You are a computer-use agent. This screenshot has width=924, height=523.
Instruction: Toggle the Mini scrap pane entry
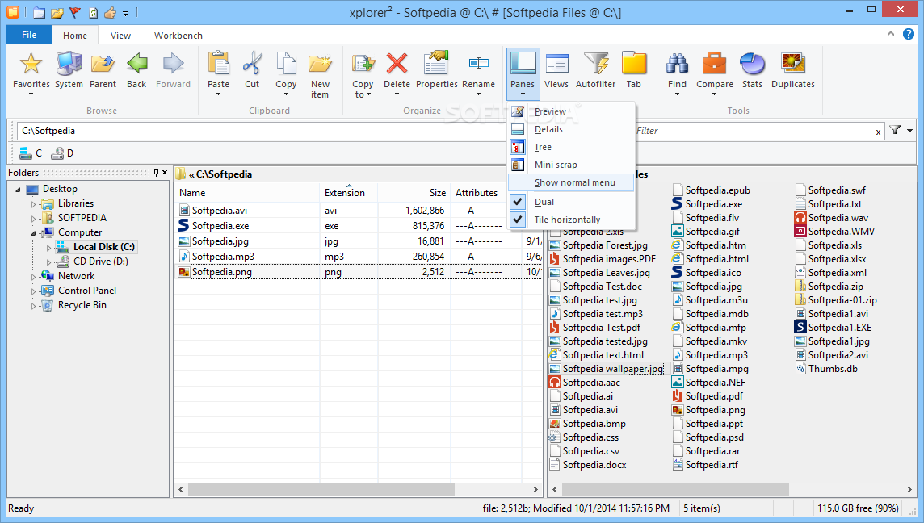pos(571,165)
